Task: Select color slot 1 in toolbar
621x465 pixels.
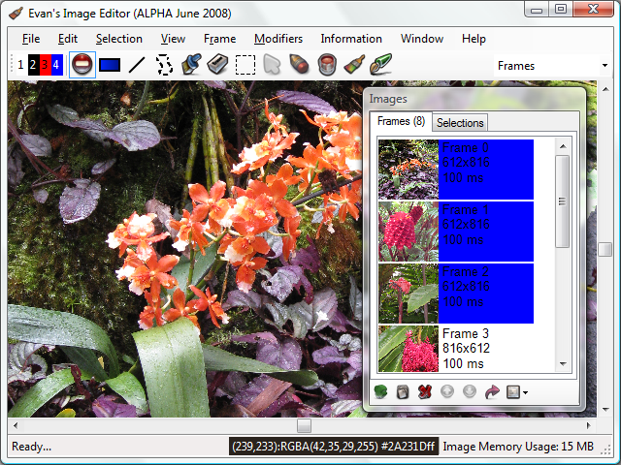Action: tap(21, 65)
